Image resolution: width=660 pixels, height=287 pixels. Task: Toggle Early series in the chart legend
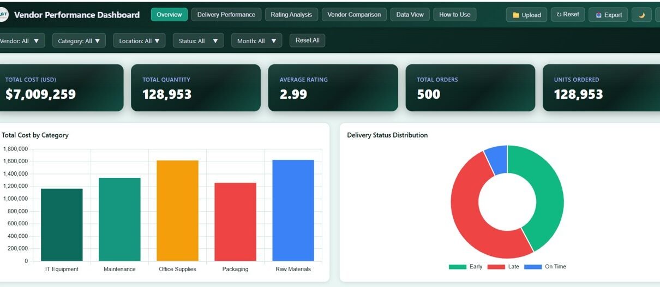tap(465, 267)
